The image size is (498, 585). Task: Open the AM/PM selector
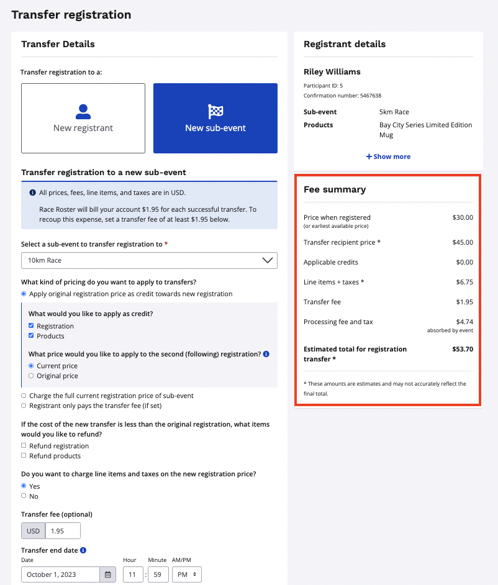186,574
